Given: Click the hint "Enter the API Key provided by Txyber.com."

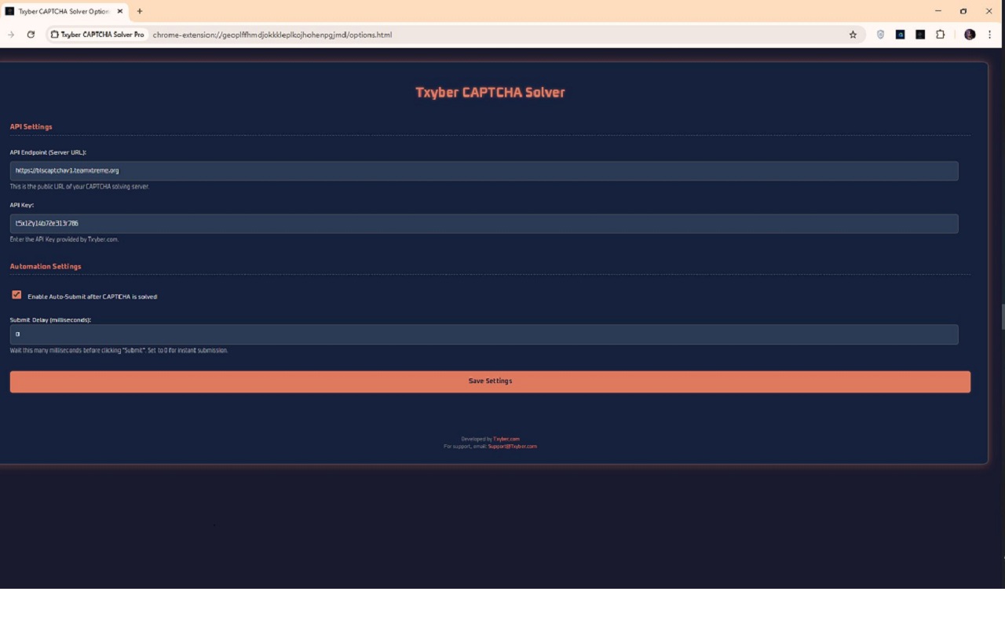Looking at the screenshot, I should (x=64, y=239).
